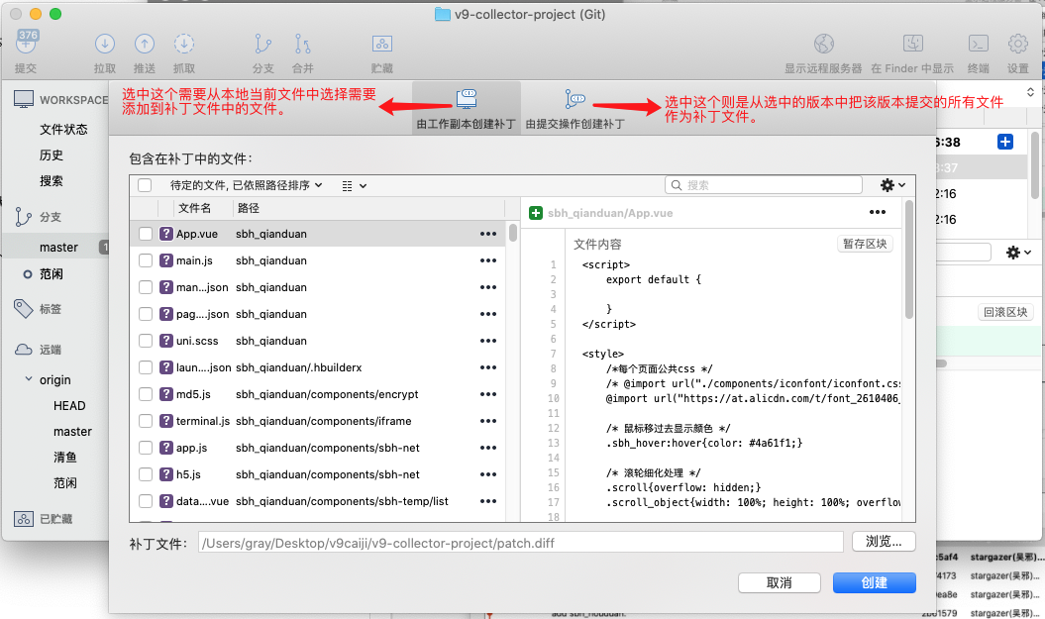Select create patch from working copy tab
Viewport: 1045px width, 619px height.
coord(466,109)
